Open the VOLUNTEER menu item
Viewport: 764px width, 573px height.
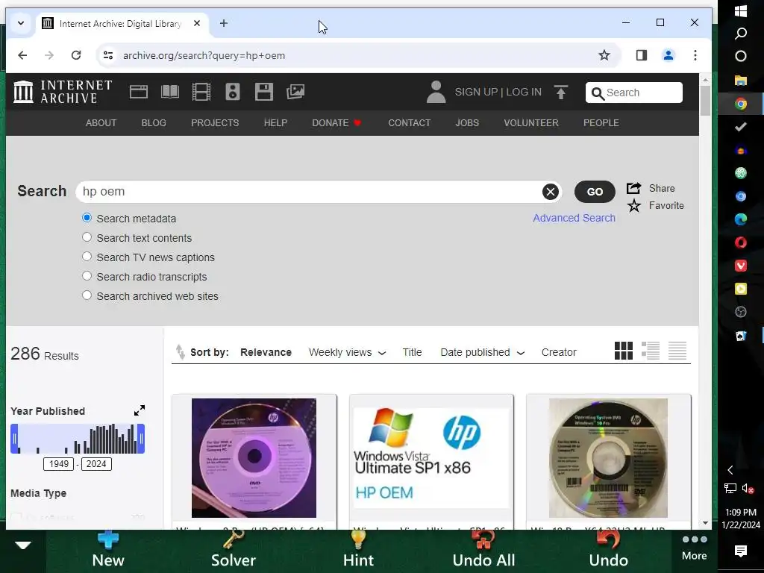point(531,123)
